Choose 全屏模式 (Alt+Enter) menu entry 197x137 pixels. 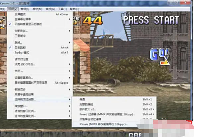point(40,14)
